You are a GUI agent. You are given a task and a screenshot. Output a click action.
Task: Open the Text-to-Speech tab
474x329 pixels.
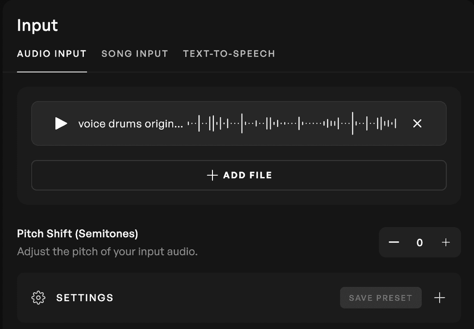click(229, 54)
